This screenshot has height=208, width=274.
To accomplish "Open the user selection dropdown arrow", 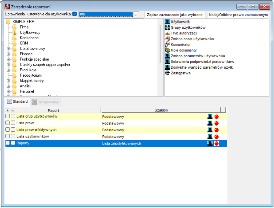I will click(x=136, y=14).
